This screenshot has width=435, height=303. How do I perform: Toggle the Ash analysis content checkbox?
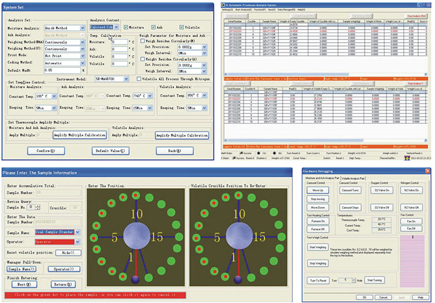(153, 27)
